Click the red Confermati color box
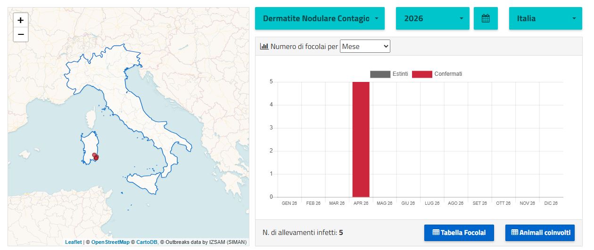This screenshot has width=594, height=250. pos(422,74)
